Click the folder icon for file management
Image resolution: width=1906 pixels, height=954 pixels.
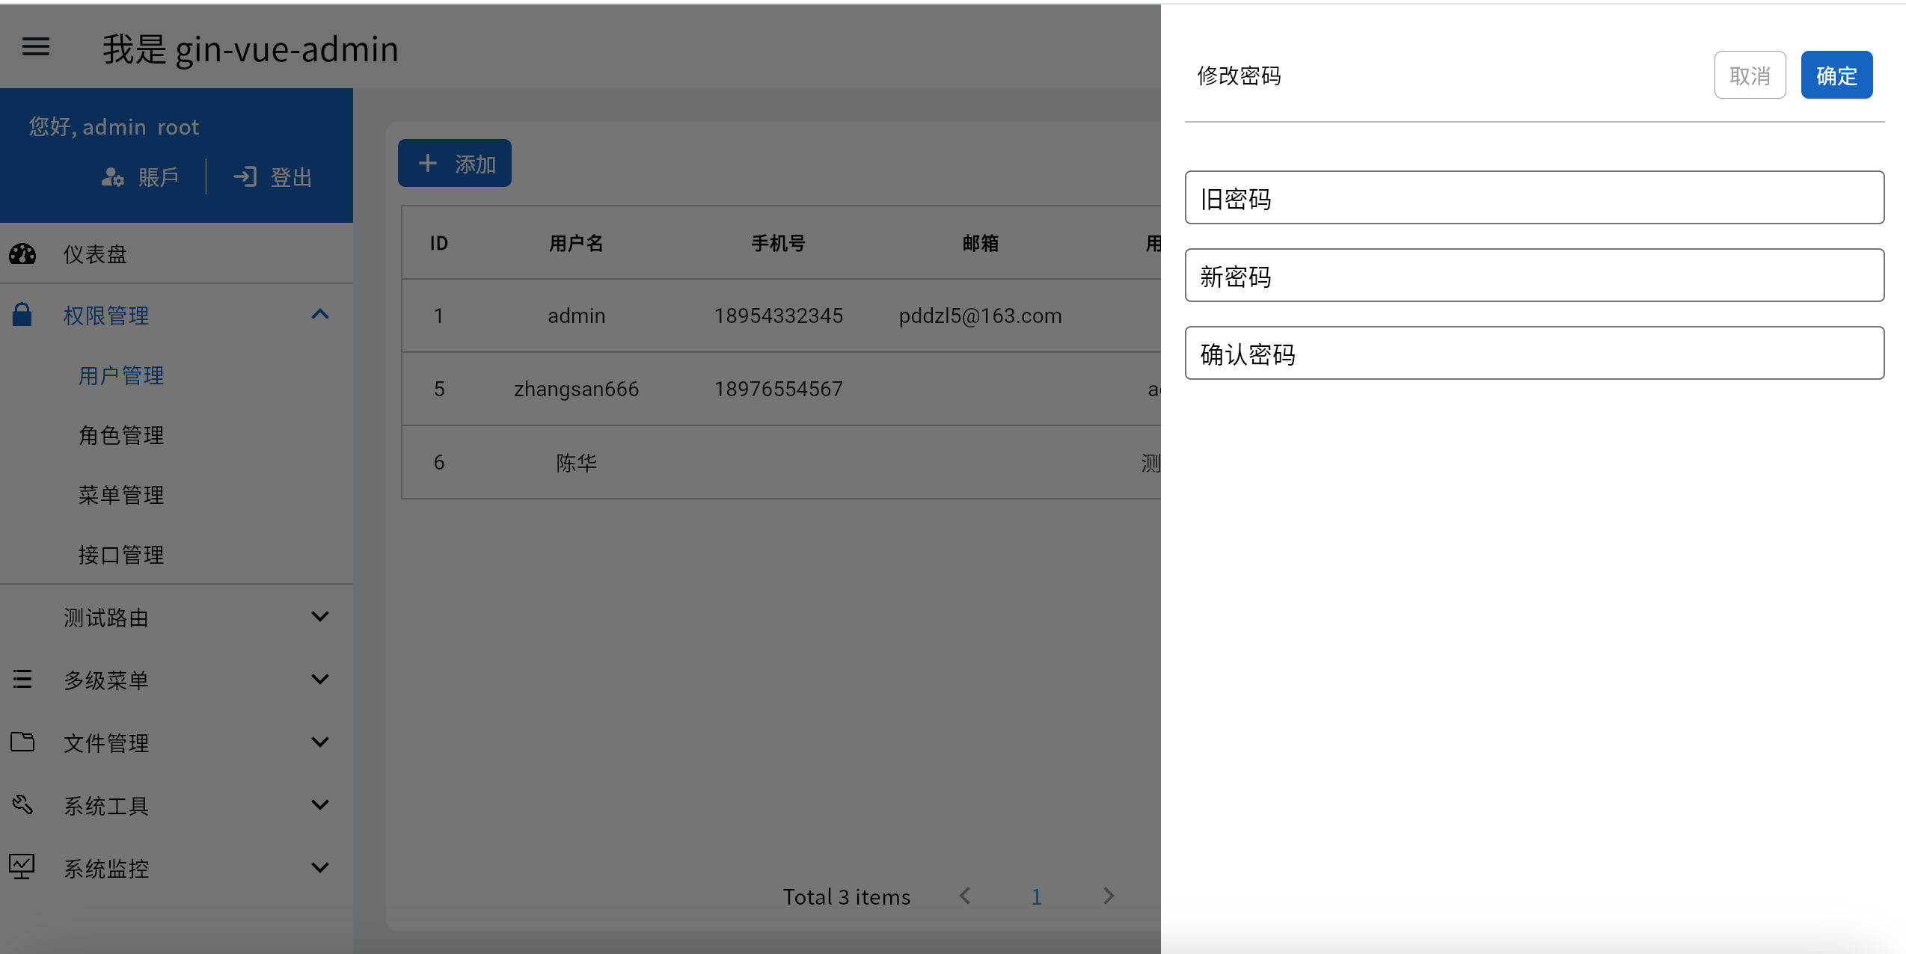22,742
